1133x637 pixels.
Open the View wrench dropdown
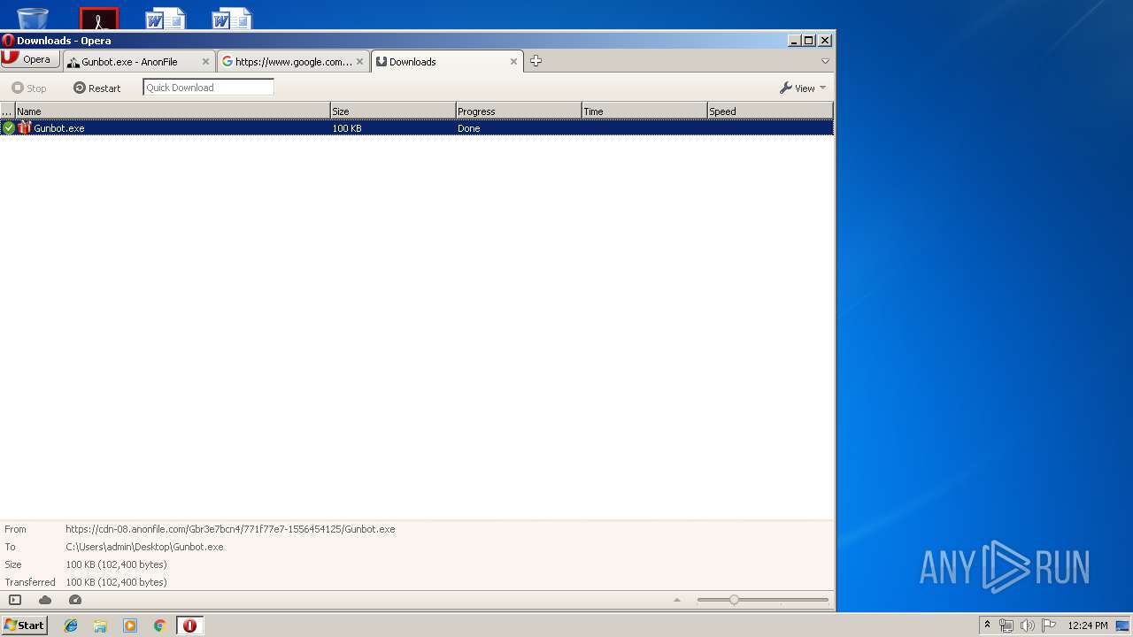tap(803, 88)
